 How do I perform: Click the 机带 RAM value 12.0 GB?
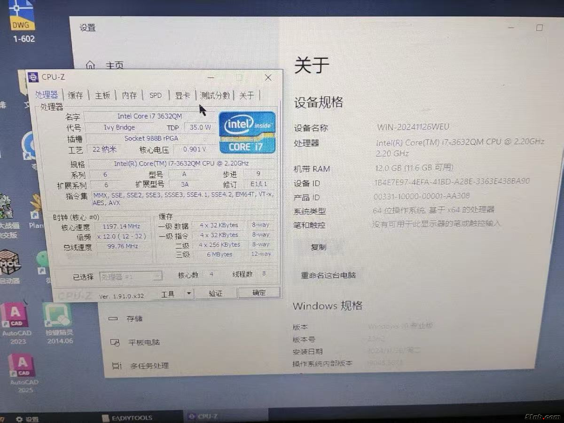point(415,168)
